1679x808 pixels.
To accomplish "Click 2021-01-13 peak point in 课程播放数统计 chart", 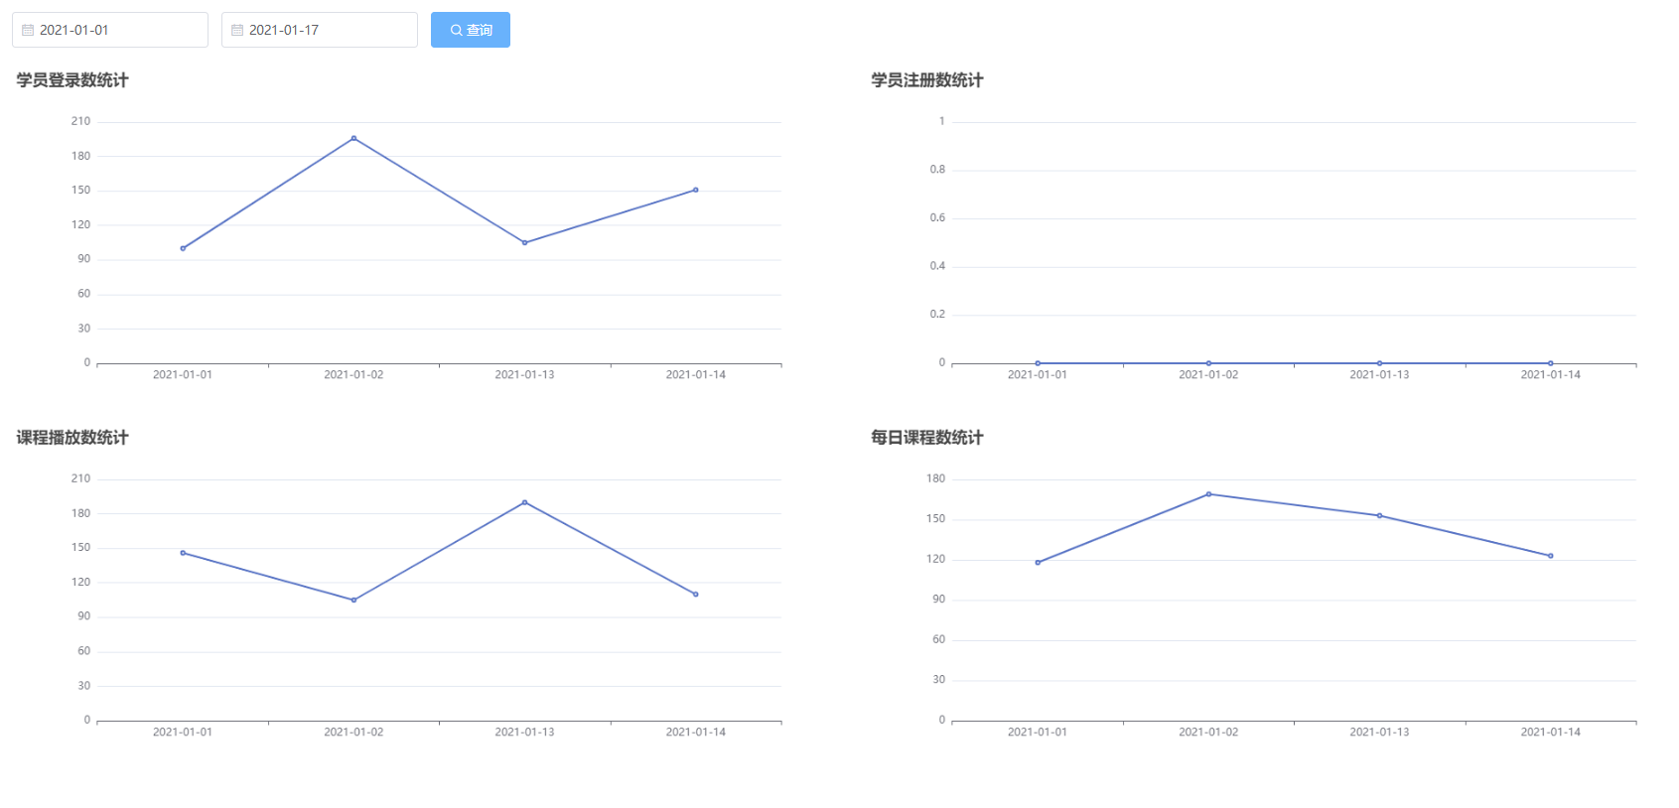I will (524, 502).
